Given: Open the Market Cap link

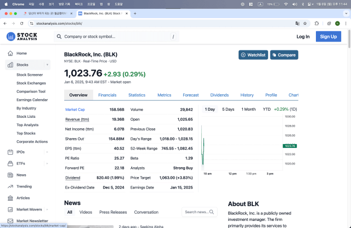Looking at the screenshot, I should point(75,110).
